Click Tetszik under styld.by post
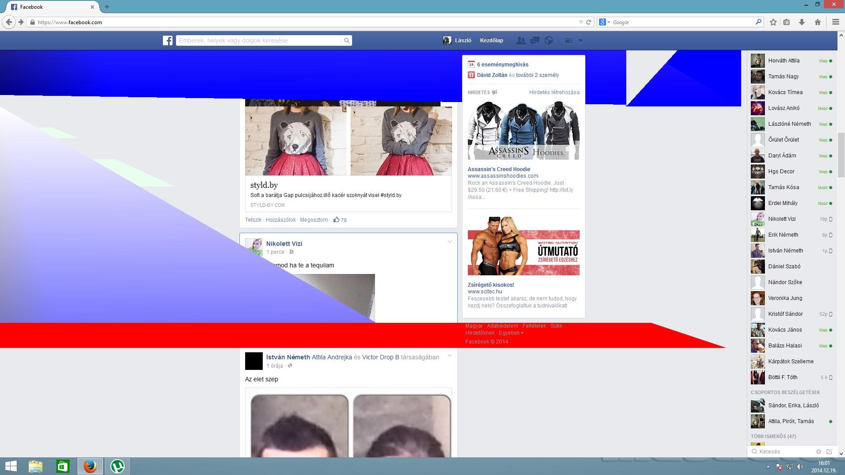Viewport: 845px width, 475px height. (x=253, y=220)
